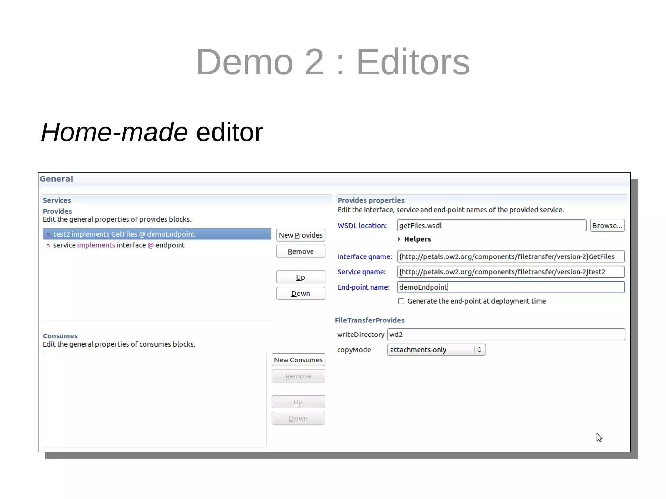Click the Service qname label
This screenshot has height=499, width=666.
362,272
